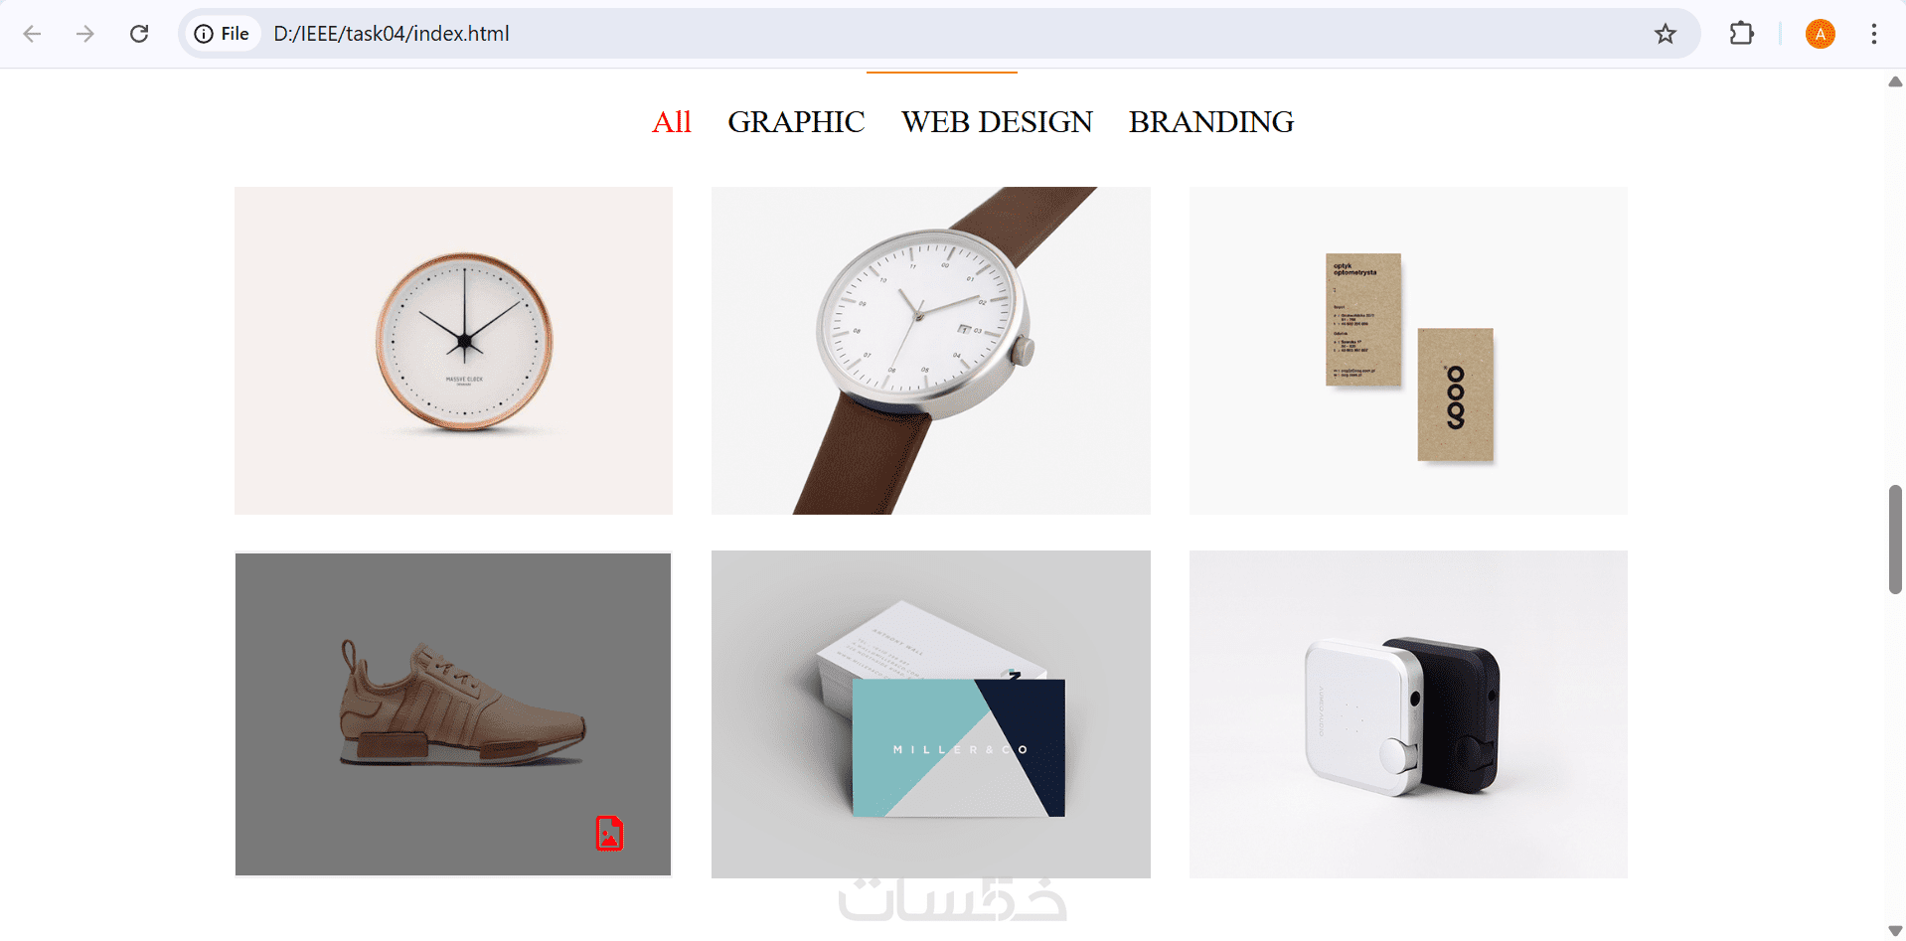The image size is (1906, 941).
Task: Show WEB DESIGN portfolio items
Action: tap(997, 122)
